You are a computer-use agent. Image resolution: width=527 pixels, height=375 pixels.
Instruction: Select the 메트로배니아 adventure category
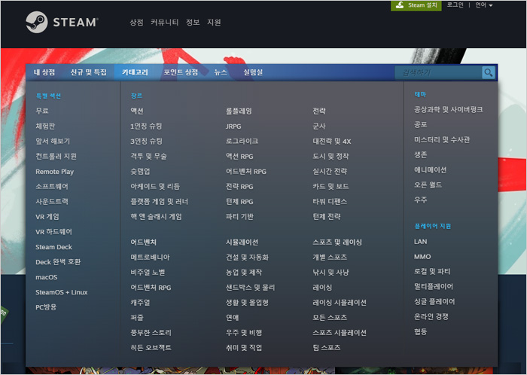pyautogui.click(x=150, y=257)
